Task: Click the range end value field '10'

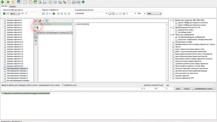Action: (160, 88)
